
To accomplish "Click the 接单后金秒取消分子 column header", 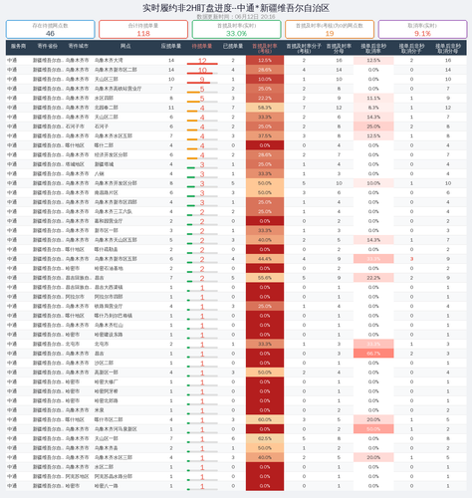I will coord(411,49).
